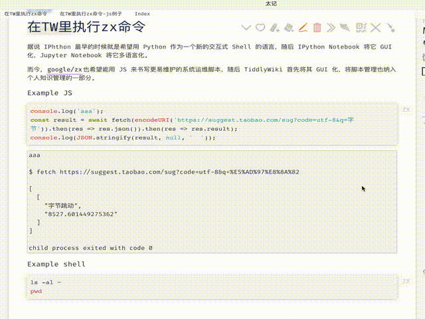Viewport: 425px width, 319px height.
Task: Click the $ fetch https://suggest.taobao.com output line
Action: coord(164,172)
